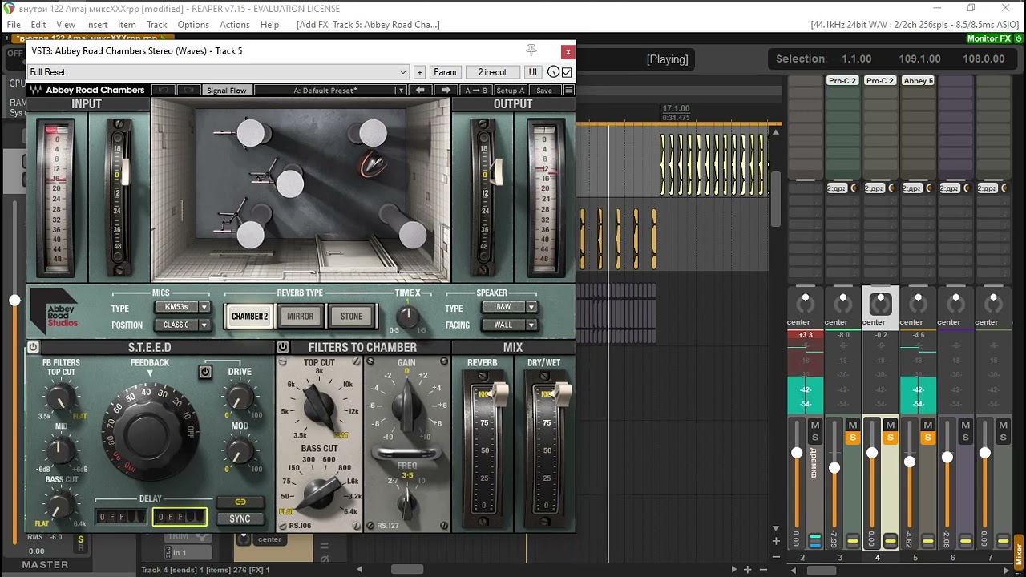
Task: Click the delay link chain icon
Action: pyautogui.click(x=240, y=502)
